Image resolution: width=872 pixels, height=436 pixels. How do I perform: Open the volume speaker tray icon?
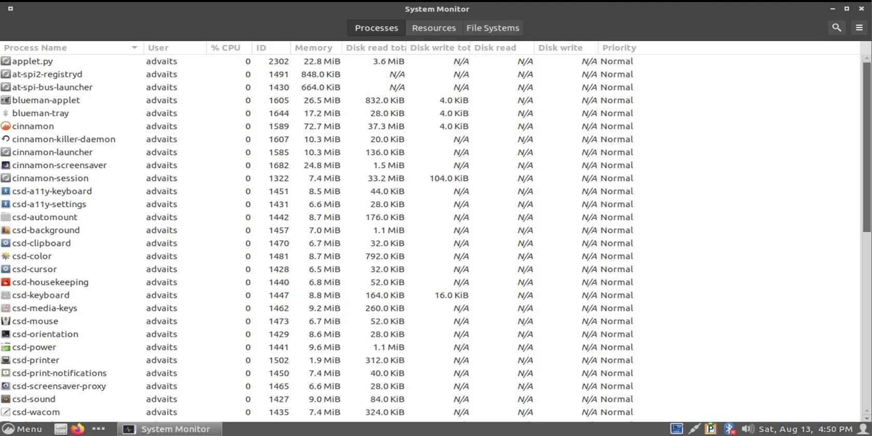[x=747, y=429]
